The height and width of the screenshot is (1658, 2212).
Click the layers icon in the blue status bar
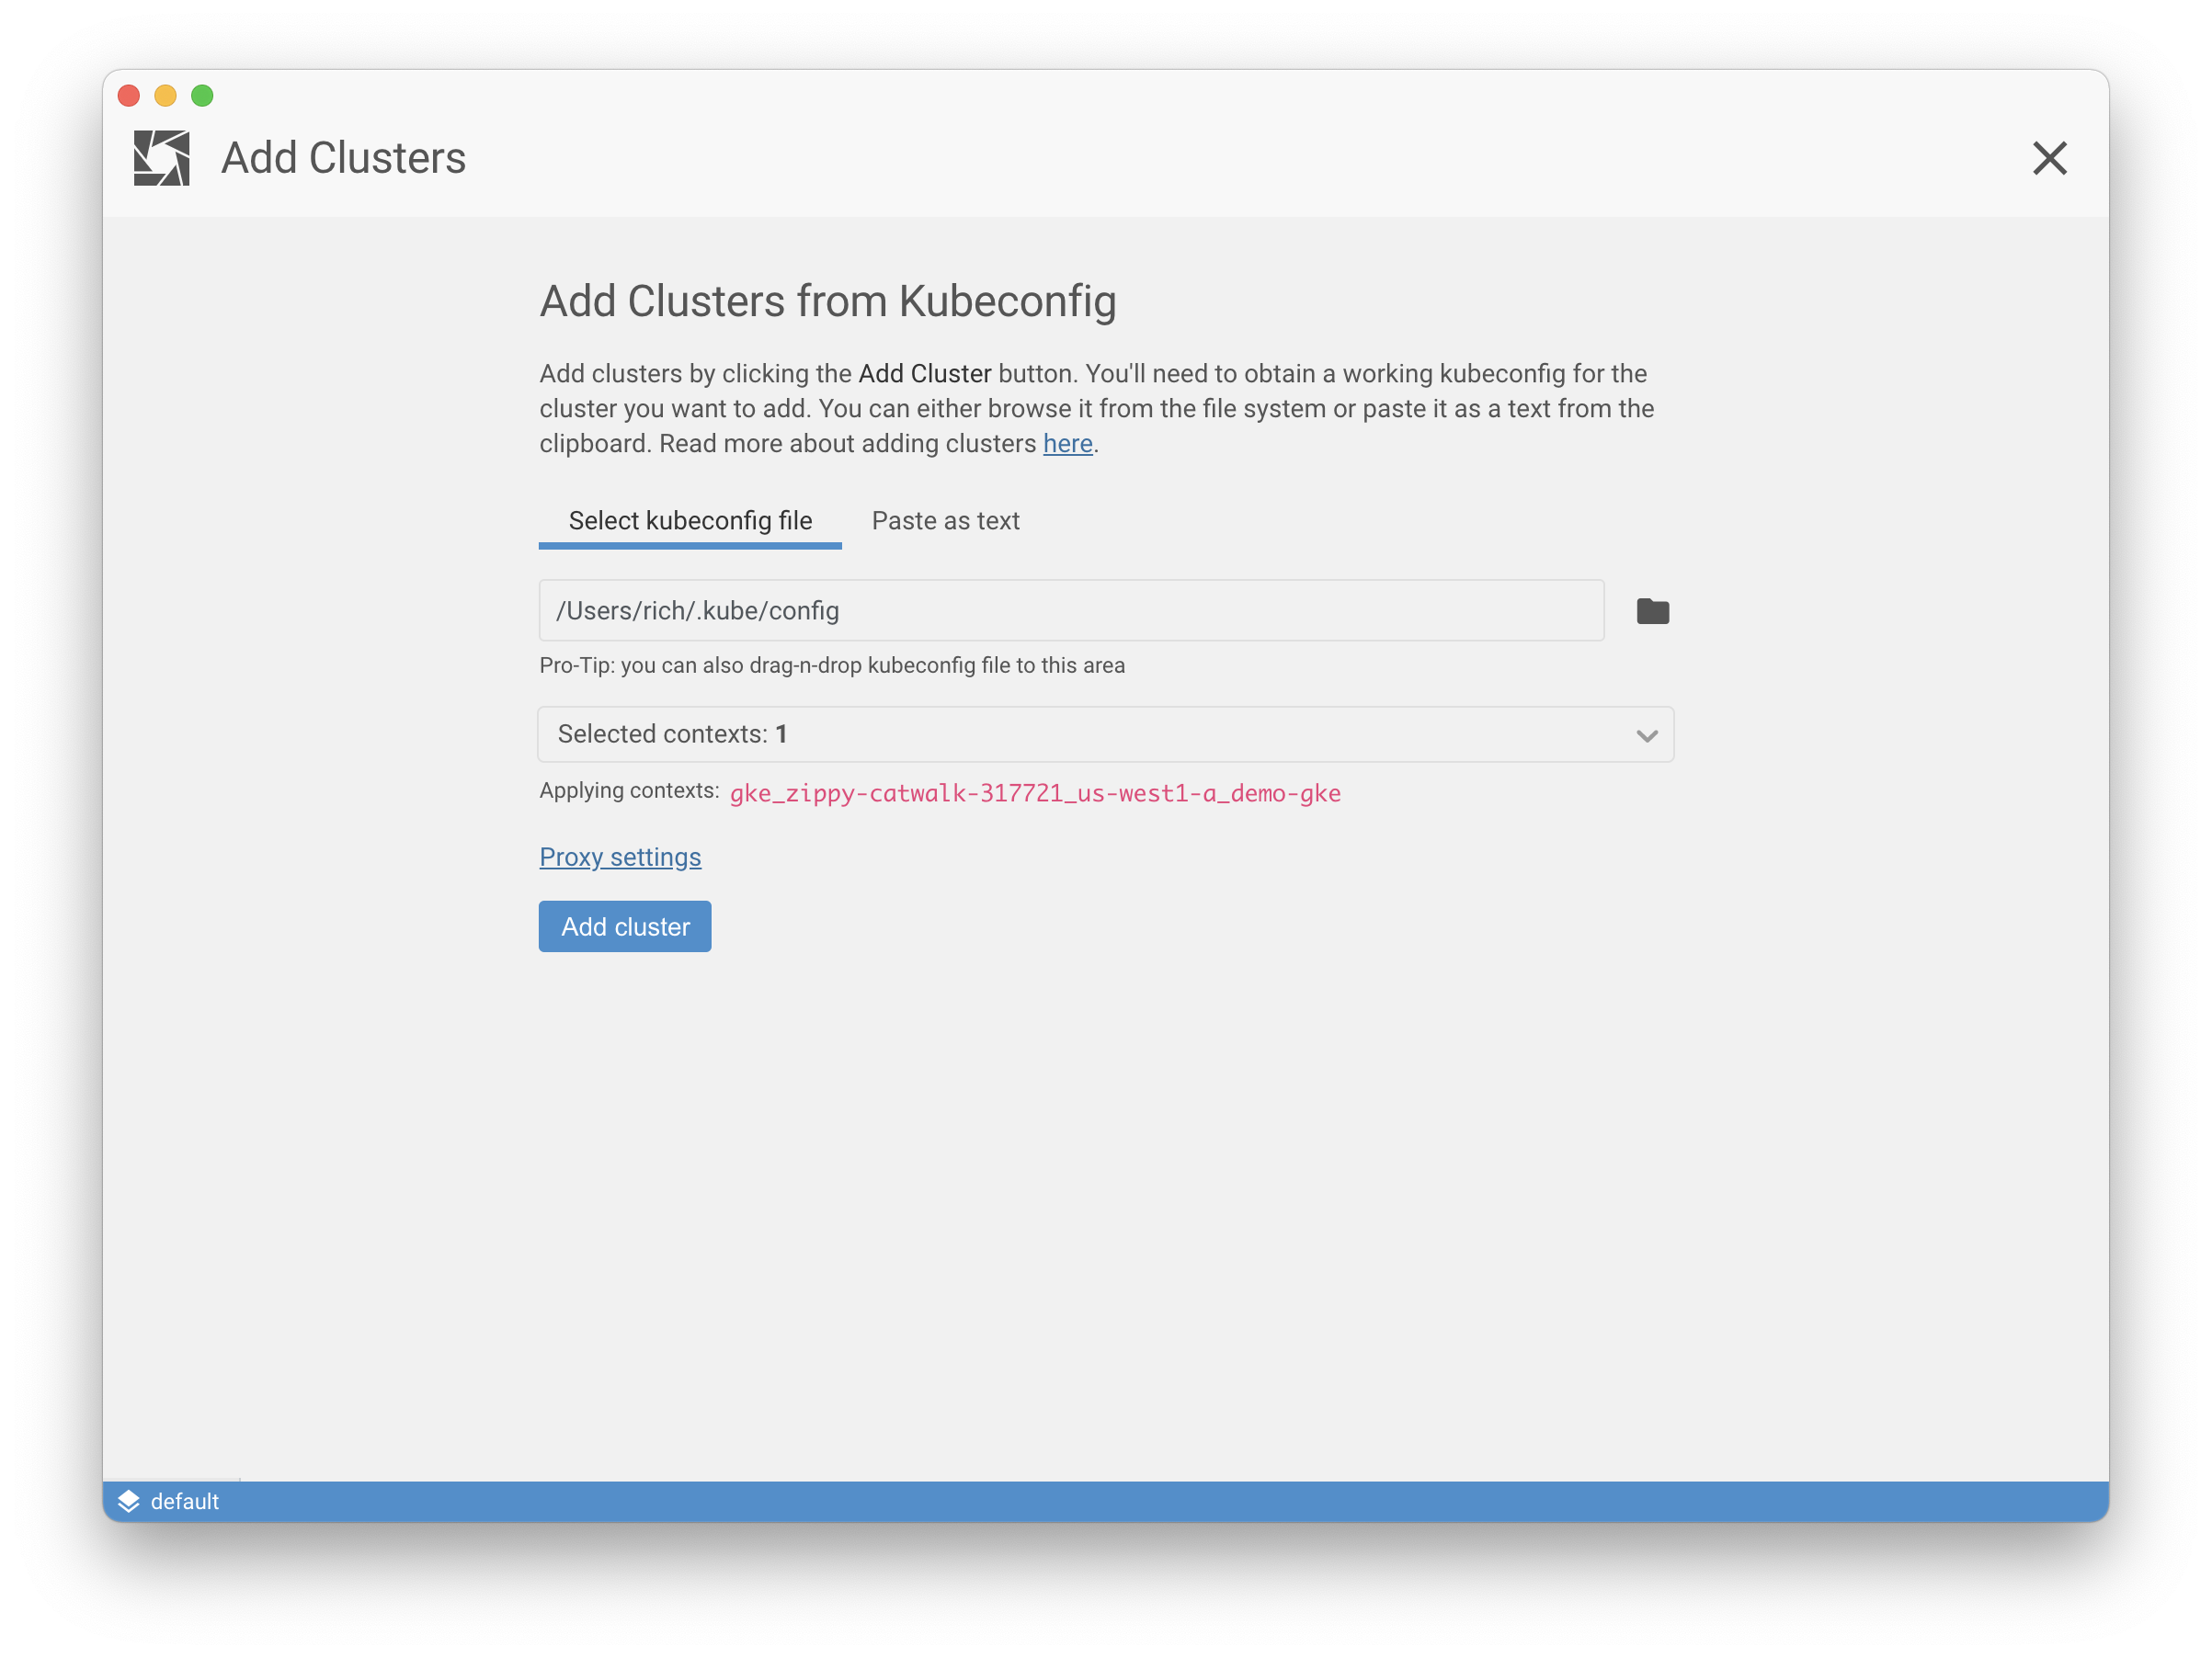click(x=129, y=1500)
